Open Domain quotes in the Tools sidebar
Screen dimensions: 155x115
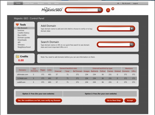point(24,37)
